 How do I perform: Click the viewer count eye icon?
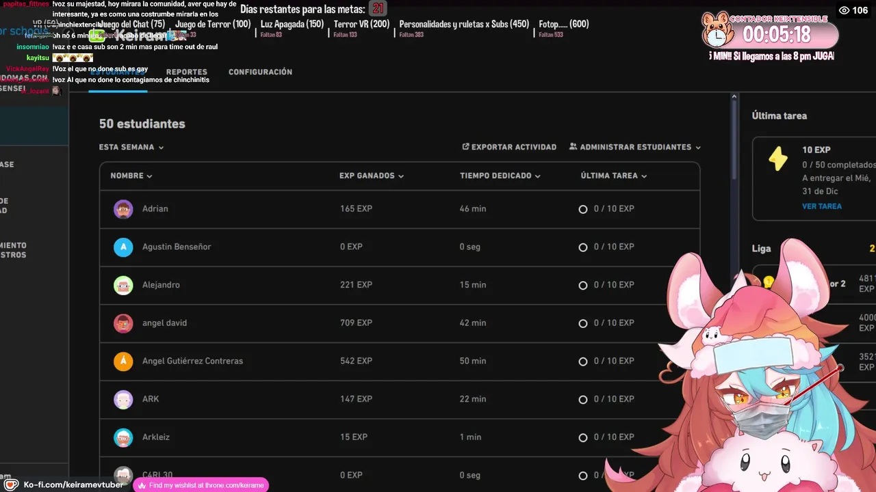coord(844,10)
